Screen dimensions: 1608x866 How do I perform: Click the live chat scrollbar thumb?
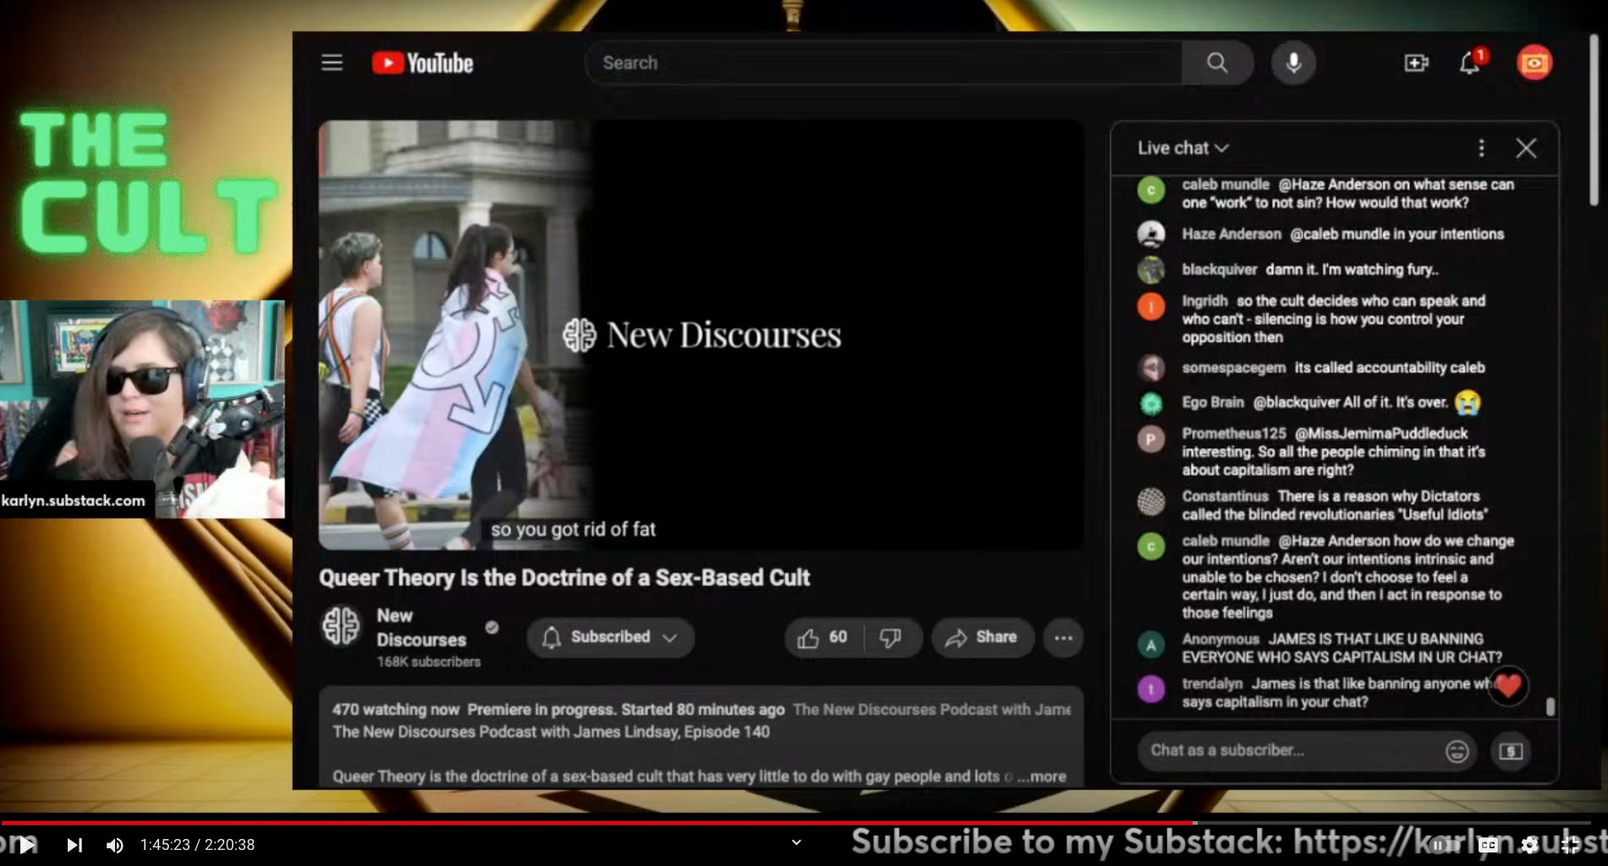pos(1550,706)
